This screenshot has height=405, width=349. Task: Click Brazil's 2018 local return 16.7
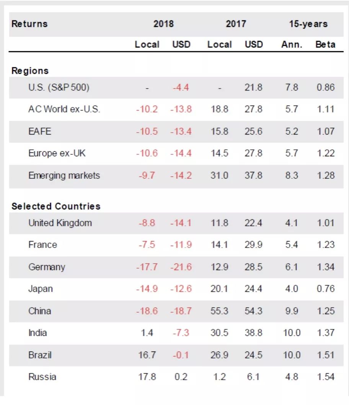(x=147, y=355)
